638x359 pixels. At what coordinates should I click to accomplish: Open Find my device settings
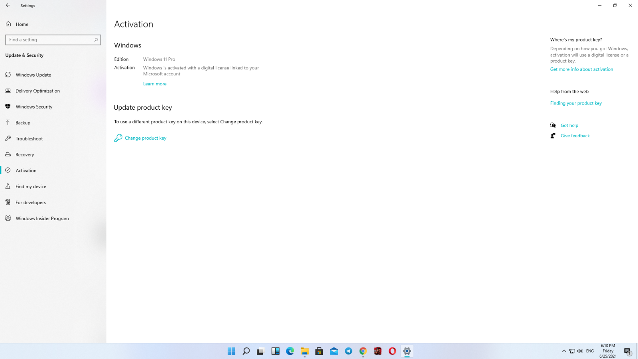coord(31,186)
